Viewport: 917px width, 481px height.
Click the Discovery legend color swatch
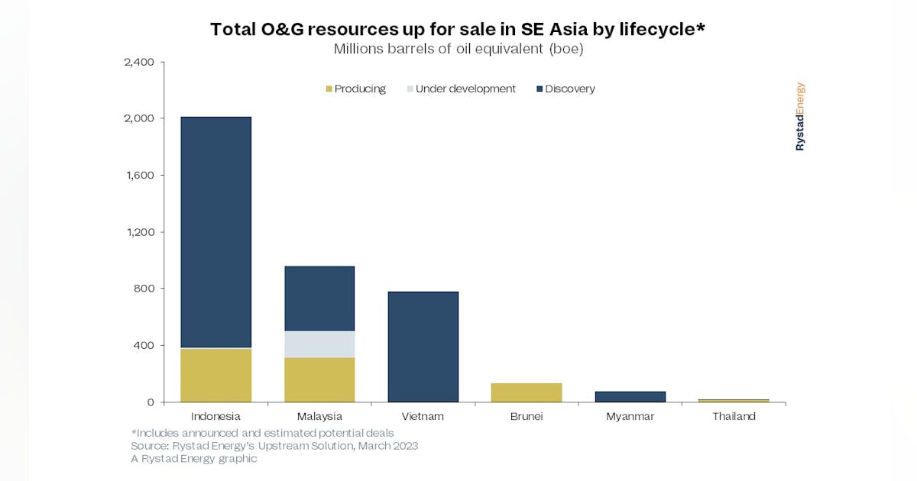(x=540, y=89)
